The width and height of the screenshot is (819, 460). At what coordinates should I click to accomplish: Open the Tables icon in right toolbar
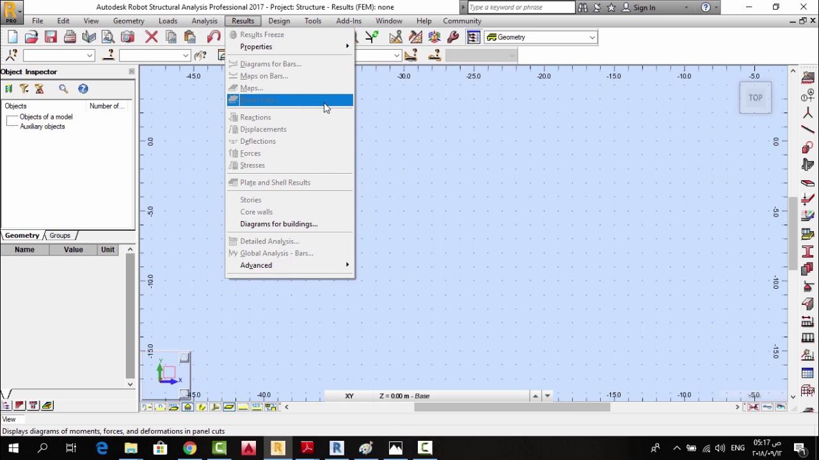coord(807,373)
